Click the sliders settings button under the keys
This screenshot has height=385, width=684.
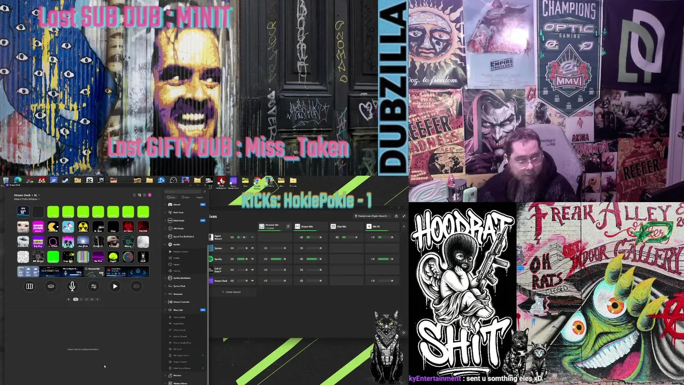coord(94,286)
